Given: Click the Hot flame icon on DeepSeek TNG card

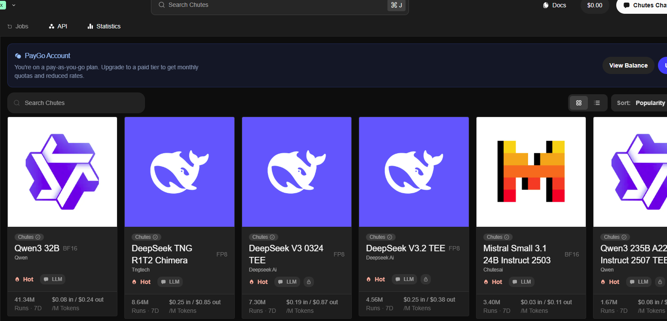Looking at the screenshot, I should (x=134, y=282).
